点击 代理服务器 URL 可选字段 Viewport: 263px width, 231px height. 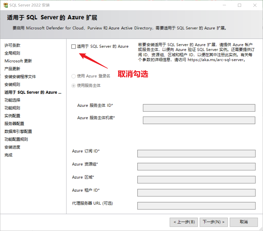click(196, 206)
